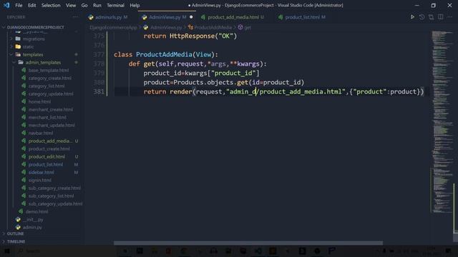Open the Go menu
This screenshot has width=458, height=257.
[x=84, y=5]
